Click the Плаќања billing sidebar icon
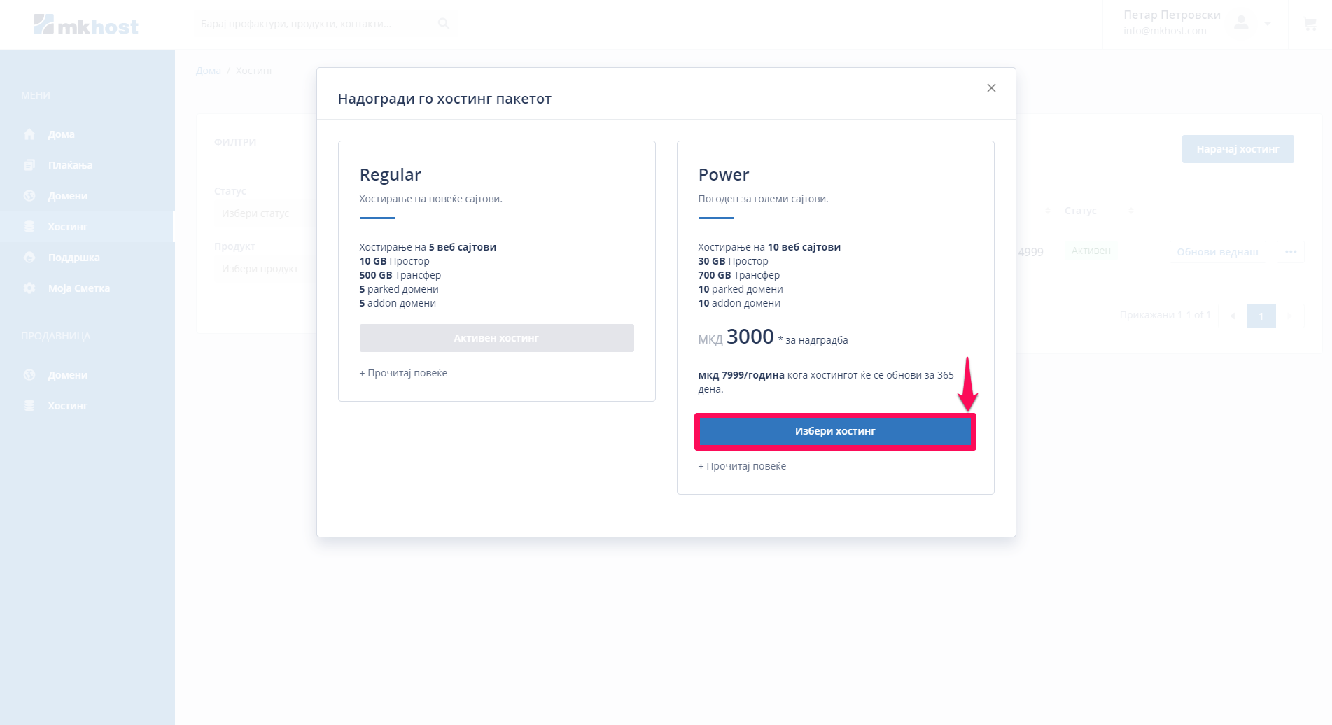The height and width of the screenshot is (725, 1332). (29, 165)
